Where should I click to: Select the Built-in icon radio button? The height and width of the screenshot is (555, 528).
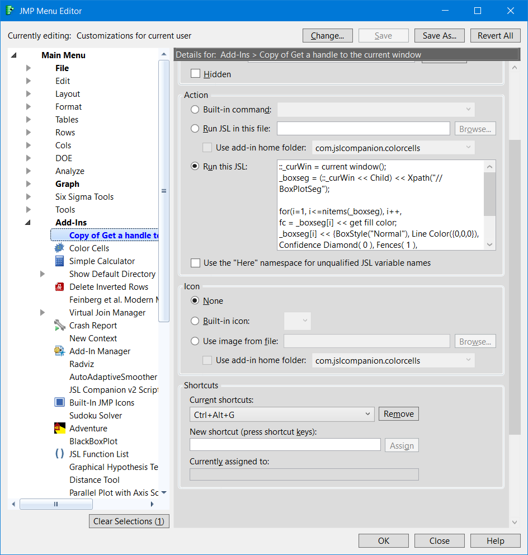tap(195, 321)
